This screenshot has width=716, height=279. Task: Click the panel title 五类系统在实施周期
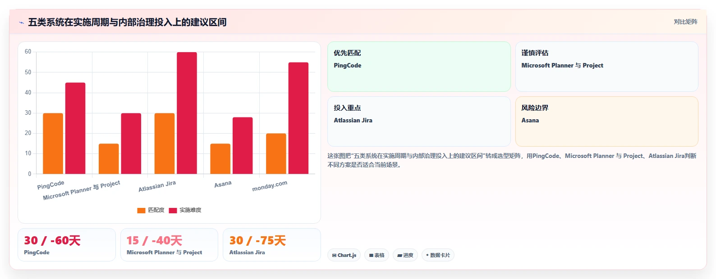tap(127, 22)
